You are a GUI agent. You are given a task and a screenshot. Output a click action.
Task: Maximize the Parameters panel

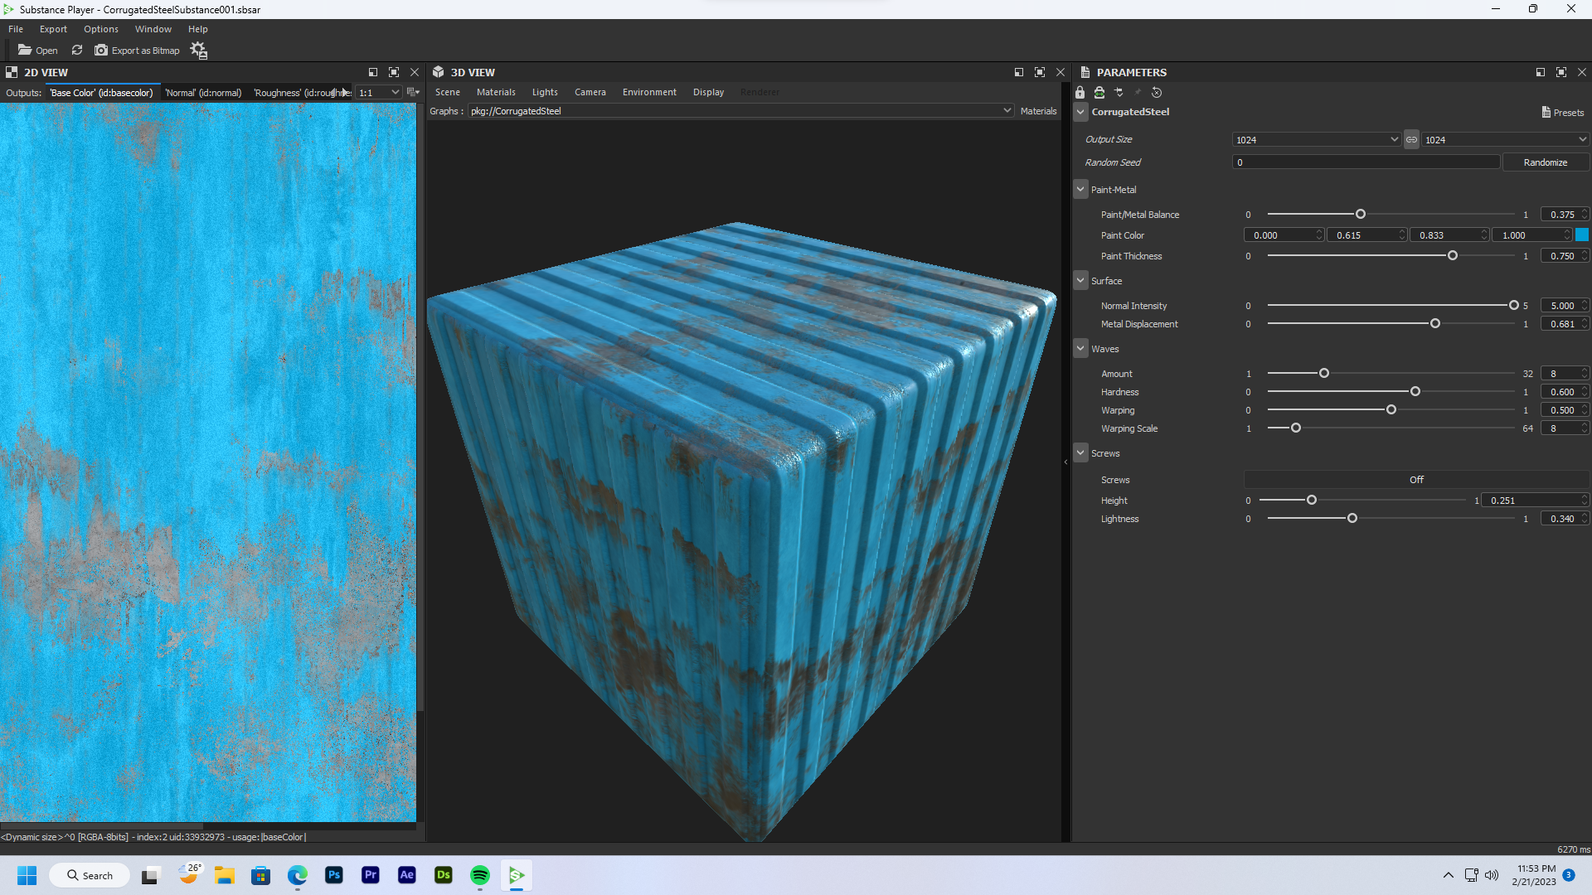click(1561, 73)
